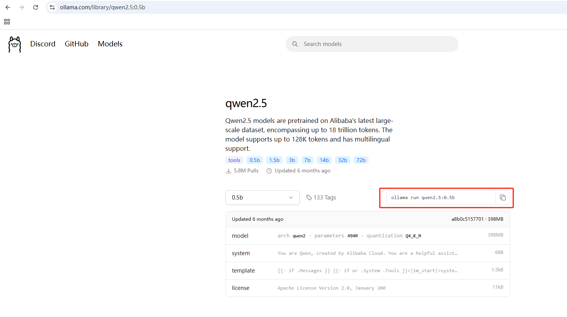567x317 pixels.
Task: Open the template file row
Action: coord(368,271)
